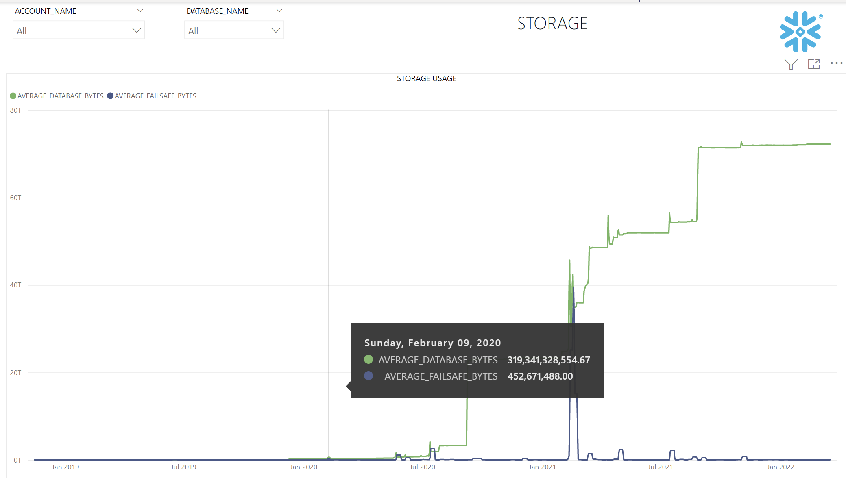Click the STORAGE USAGE chart title
The image size is (846, 478).
click(426, 78)
